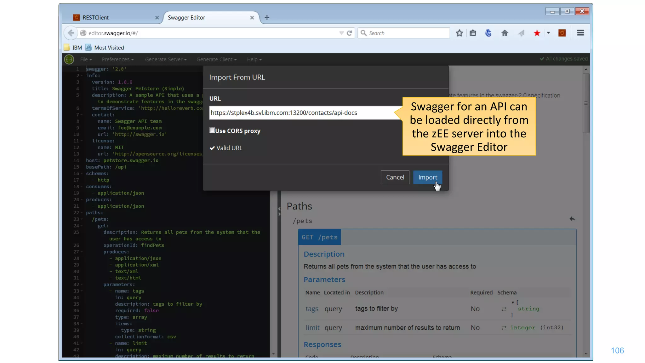This screenshot has height=363, width=645.
Task: Collapse the info fold at line 2
Action: click(x=82, y=76)
